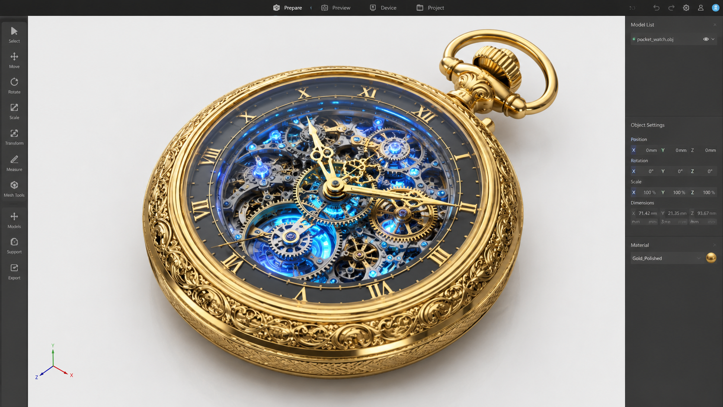This screenshot has height=407, width=723.
Task: Select pocket_watch.obj in Model List
Action: 673,39
